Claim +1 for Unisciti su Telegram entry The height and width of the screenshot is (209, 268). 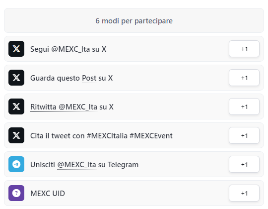coord(244,164)
